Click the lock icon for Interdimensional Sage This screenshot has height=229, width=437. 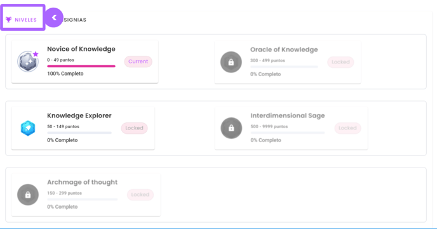[x=231, y=128]
